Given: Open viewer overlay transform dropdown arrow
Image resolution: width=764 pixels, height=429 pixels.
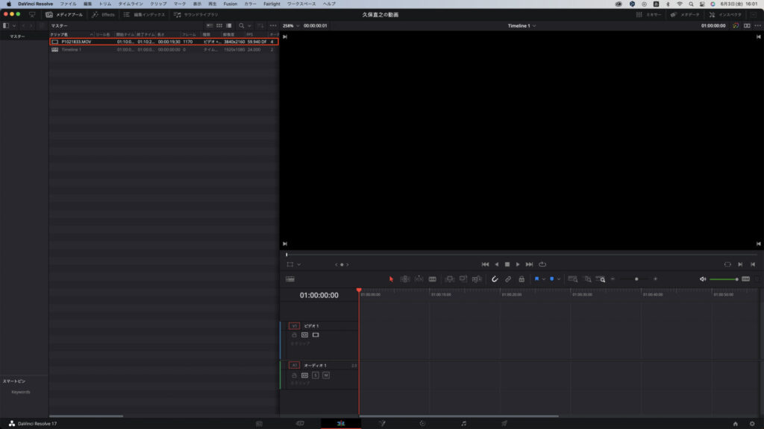Looking at the screenshot, I should [298, 264].
